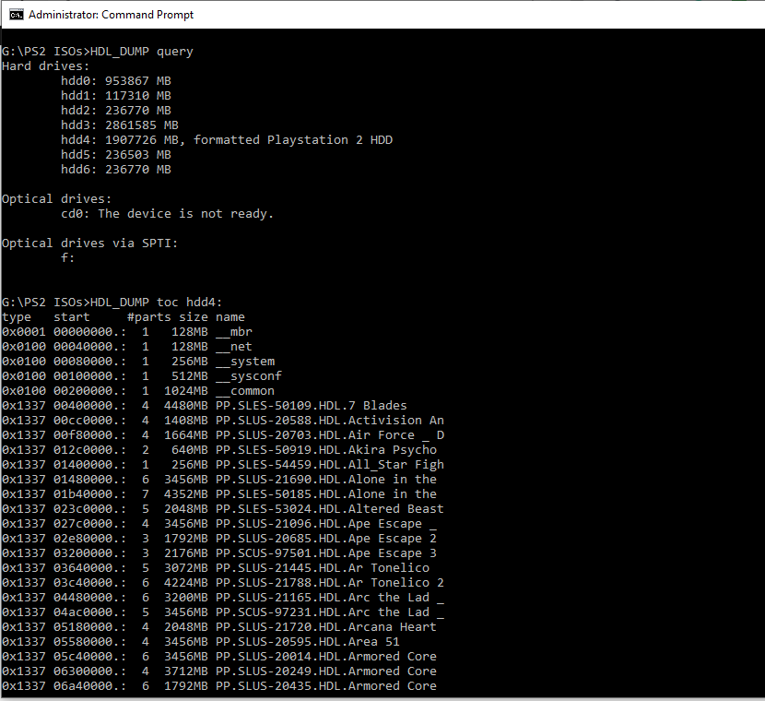Click the '__sysconf' partition row
765x701 pixels.
(142, 376)
